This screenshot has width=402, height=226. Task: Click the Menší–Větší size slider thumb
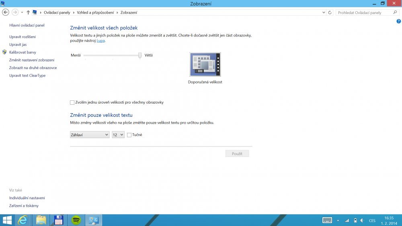140,55
